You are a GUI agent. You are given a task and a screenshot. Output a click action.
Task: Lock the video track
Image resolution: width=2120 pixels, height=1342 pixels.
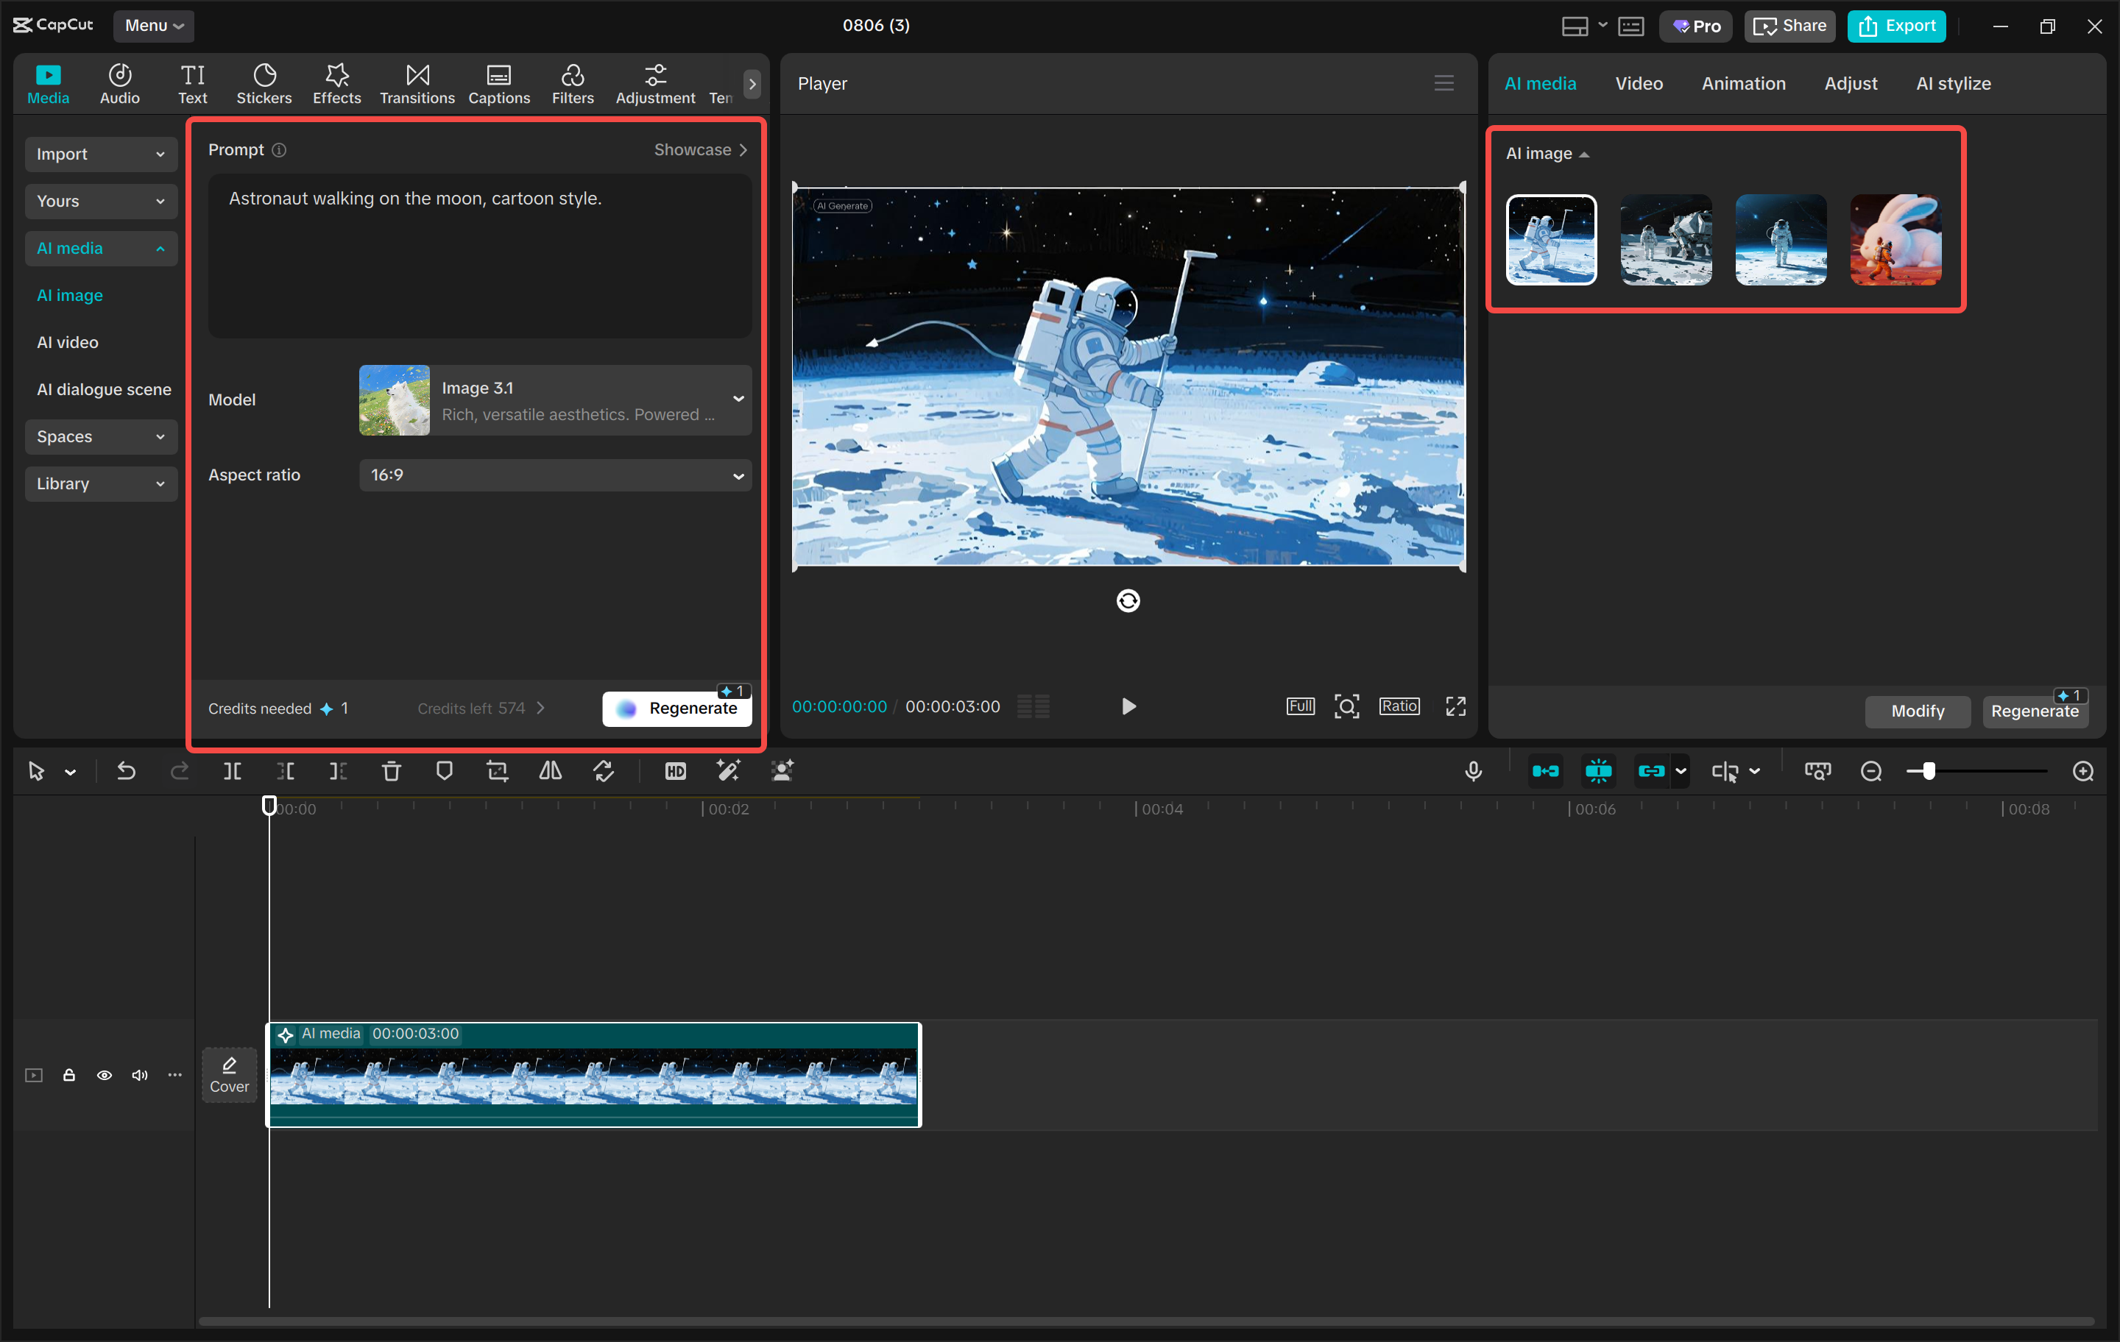click(x=68, y=1074)
